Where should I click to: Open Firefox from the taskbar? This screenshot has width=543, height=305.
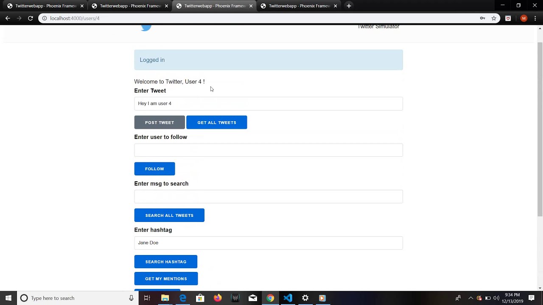tap(218, 298)
